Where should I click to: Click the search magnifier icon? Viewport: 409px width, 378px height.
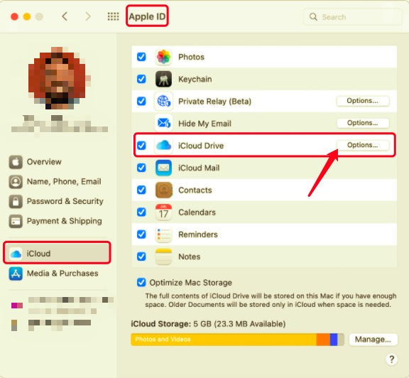pos(313,17)
